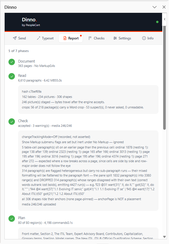Open the Send tab

point(19,38)
